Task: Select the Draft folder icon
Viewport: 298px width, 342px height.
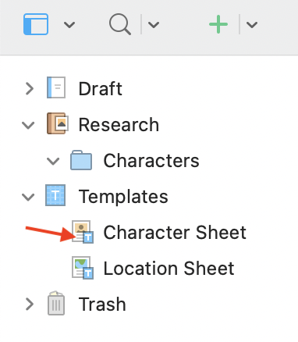Action: [x=56, y=87]
